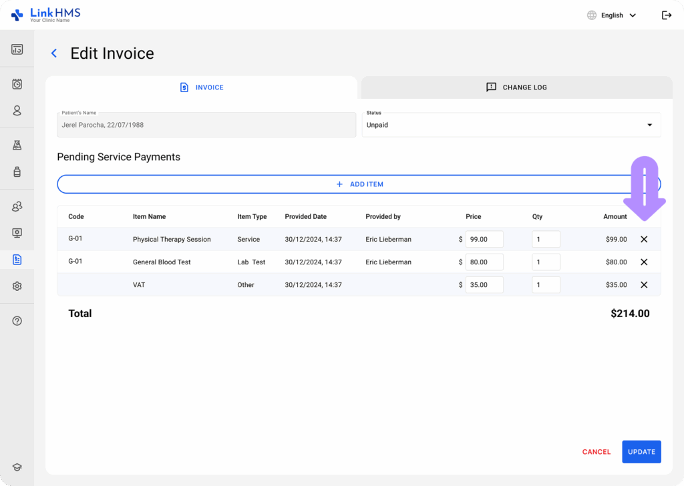Click the Service item type cell

point(248,239)
